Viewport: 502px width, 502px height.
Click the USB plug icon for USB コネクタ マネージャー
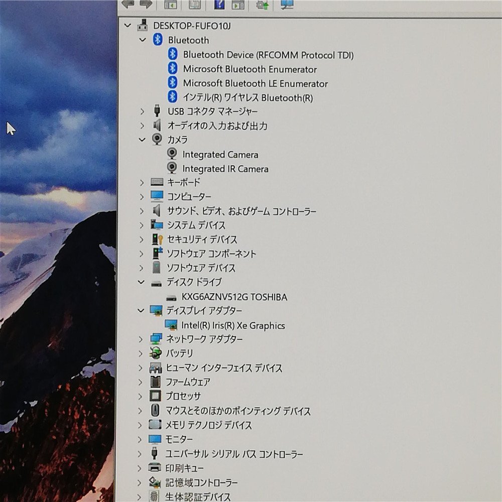[x=157, y=110]
